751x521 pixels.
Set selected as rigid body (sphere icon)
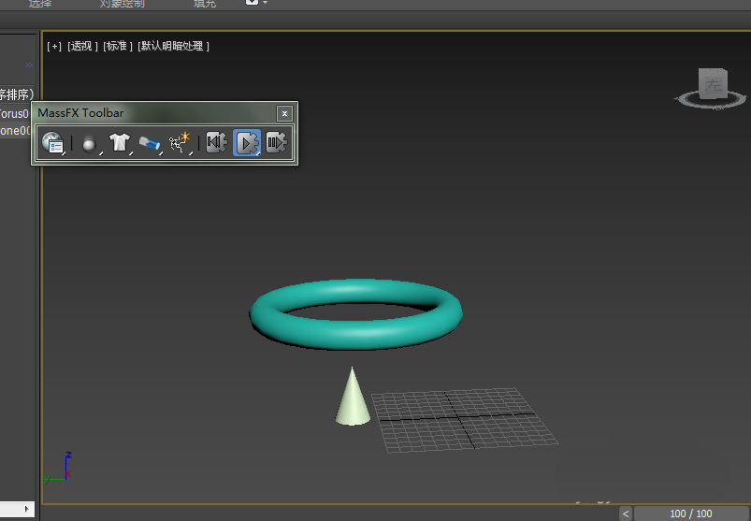point(90,144)
